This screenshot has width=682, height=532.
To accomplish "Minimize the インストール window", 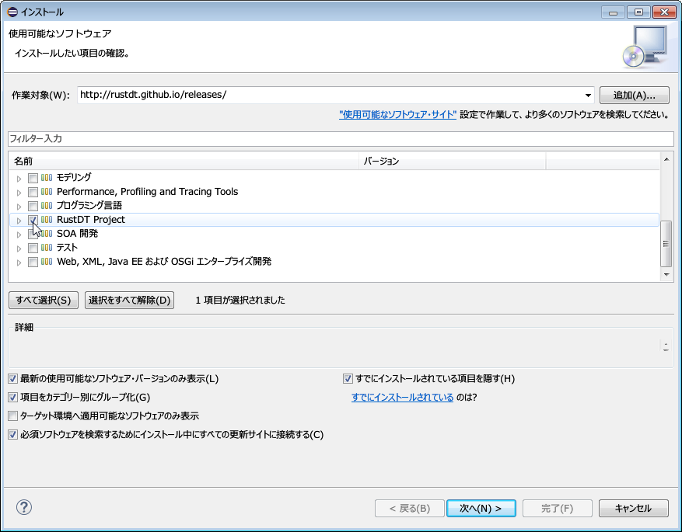I will pyautogui.click(x=614, y=12).
